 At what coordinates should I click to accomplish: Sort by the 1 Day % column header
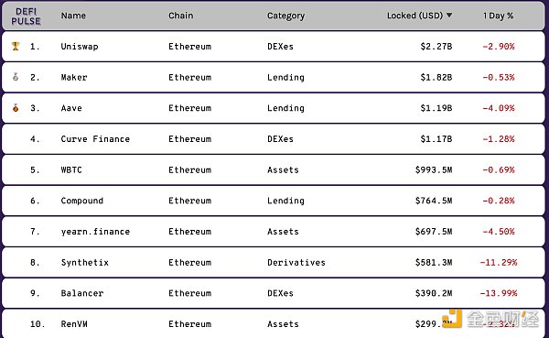pos(498,16)
